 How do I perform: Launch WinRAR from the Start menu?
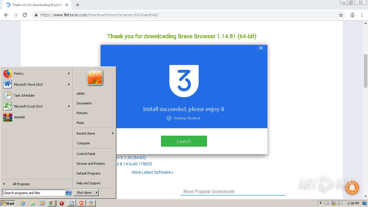(36, 117)
